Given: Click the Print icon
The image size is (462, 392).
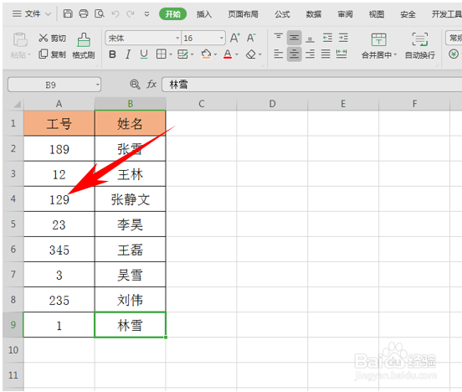Looking at the screenshot, I should [x=84, y=13].
